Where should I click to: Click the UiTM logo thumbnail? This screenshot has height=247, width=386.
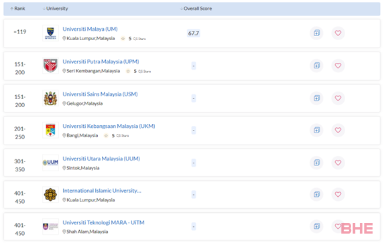[x=50, y=226]
